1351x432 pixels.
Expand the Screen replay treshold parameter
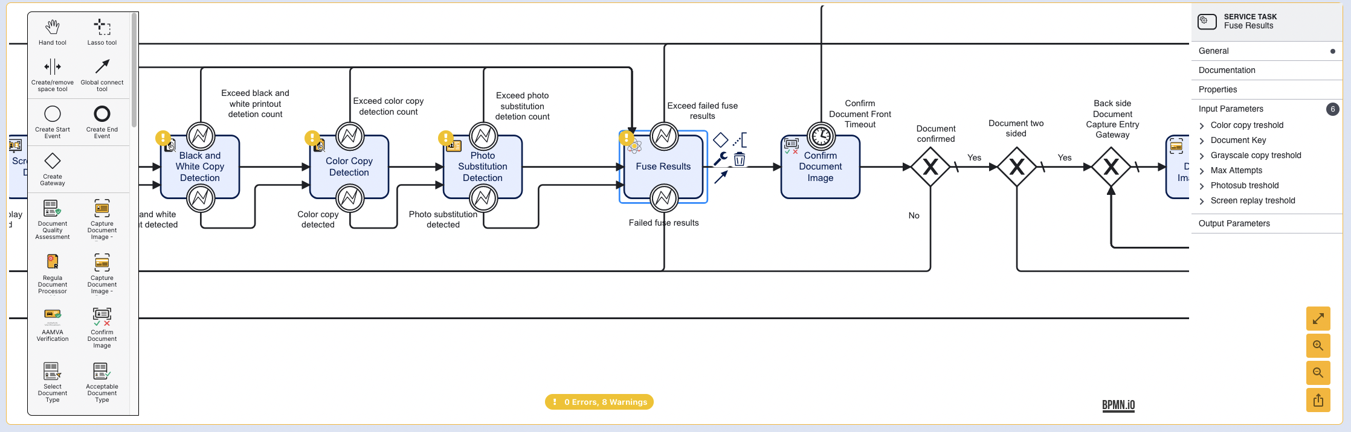pos(1202,201)
